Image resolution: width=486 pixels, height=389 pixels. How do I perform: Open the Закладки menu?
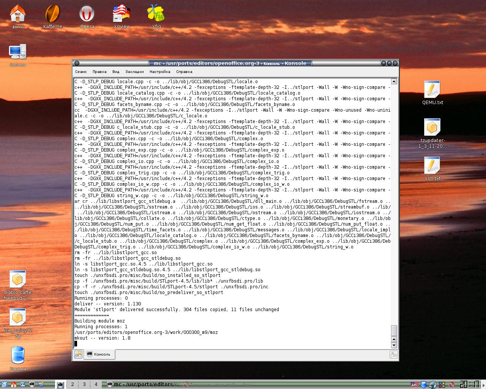[x=134, y=71]
